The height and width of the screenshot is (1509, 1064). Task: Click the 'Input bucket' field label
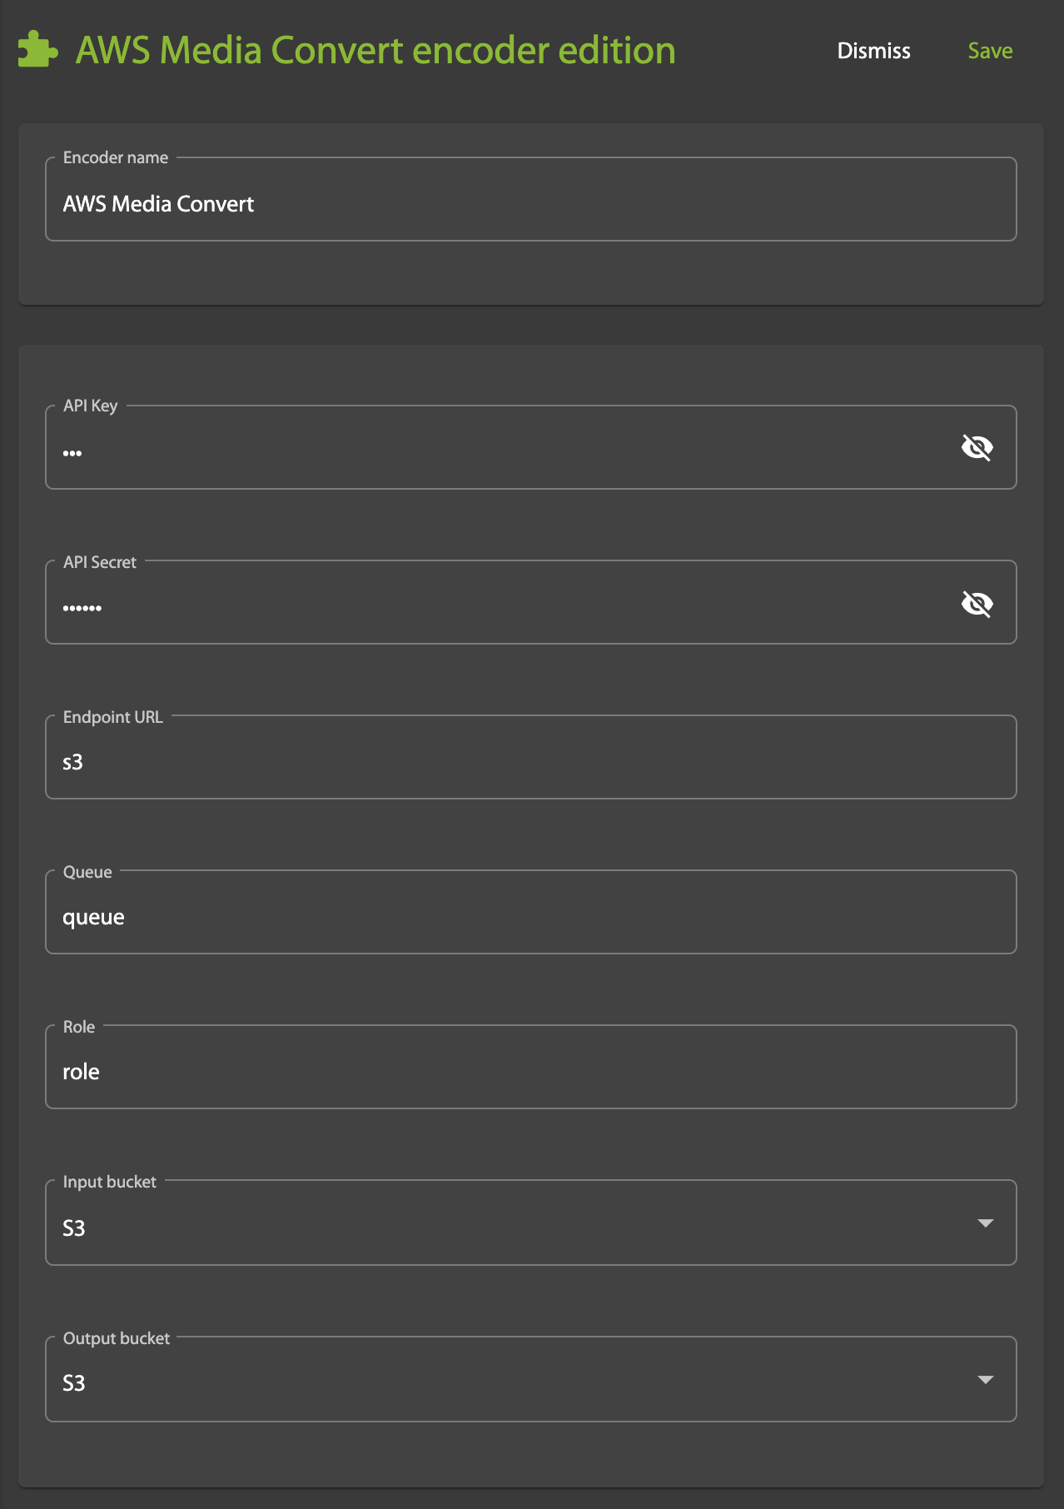110,1182
